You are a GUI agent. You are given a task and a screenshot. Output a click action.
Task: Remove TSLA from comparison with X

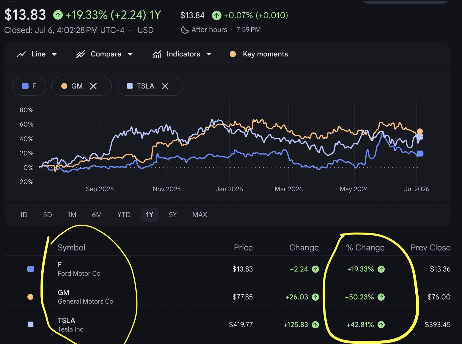[165, 86]
